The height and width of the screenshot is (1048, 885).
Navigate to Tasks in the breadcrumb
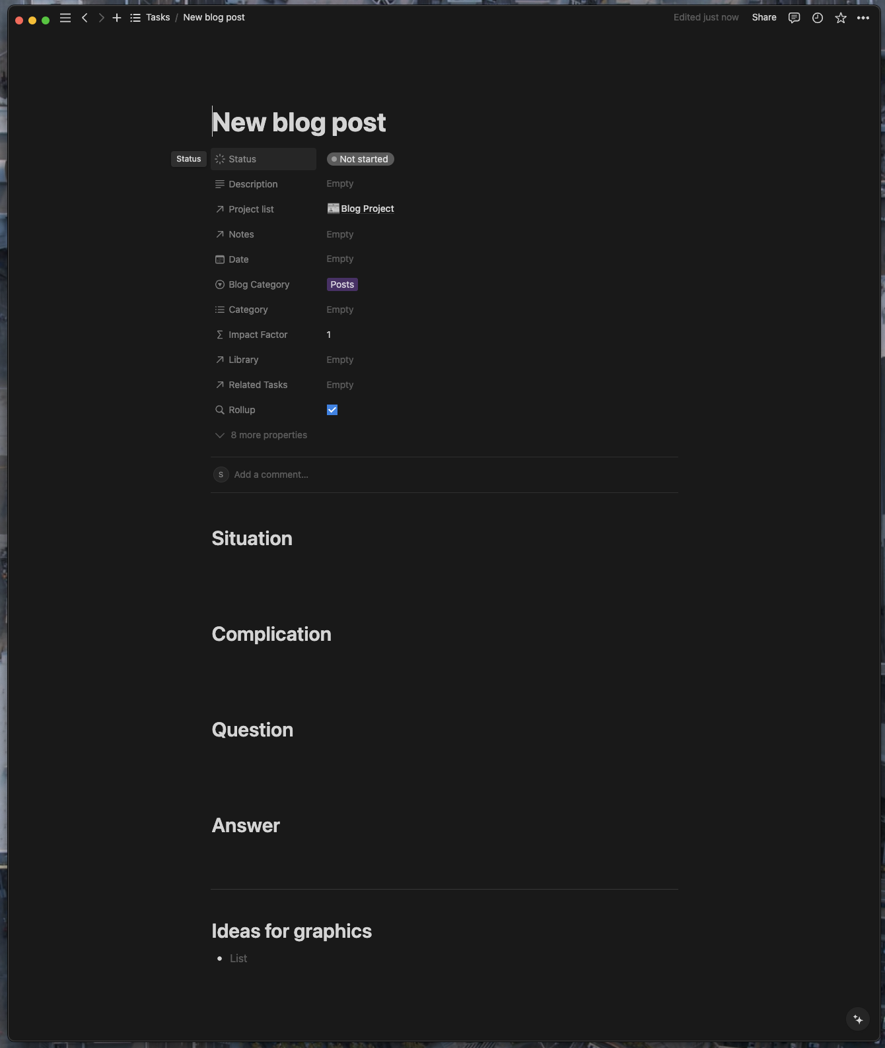(157, 17)
